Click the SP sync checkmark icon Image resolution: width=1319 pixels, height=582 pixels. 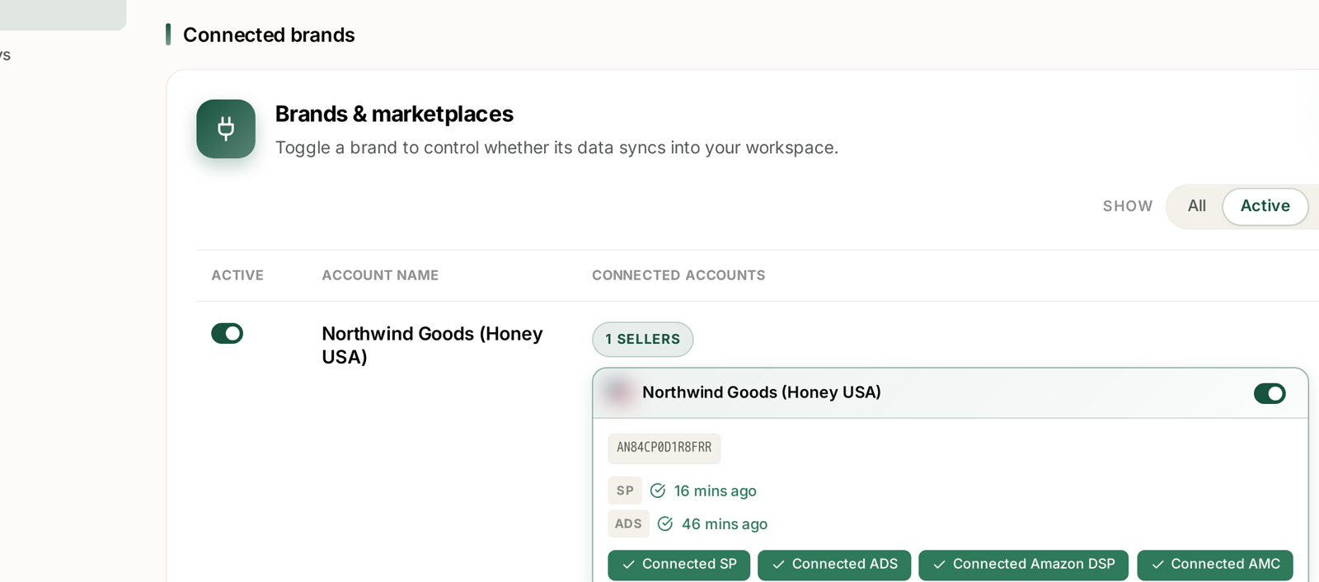tap(658, 490)
